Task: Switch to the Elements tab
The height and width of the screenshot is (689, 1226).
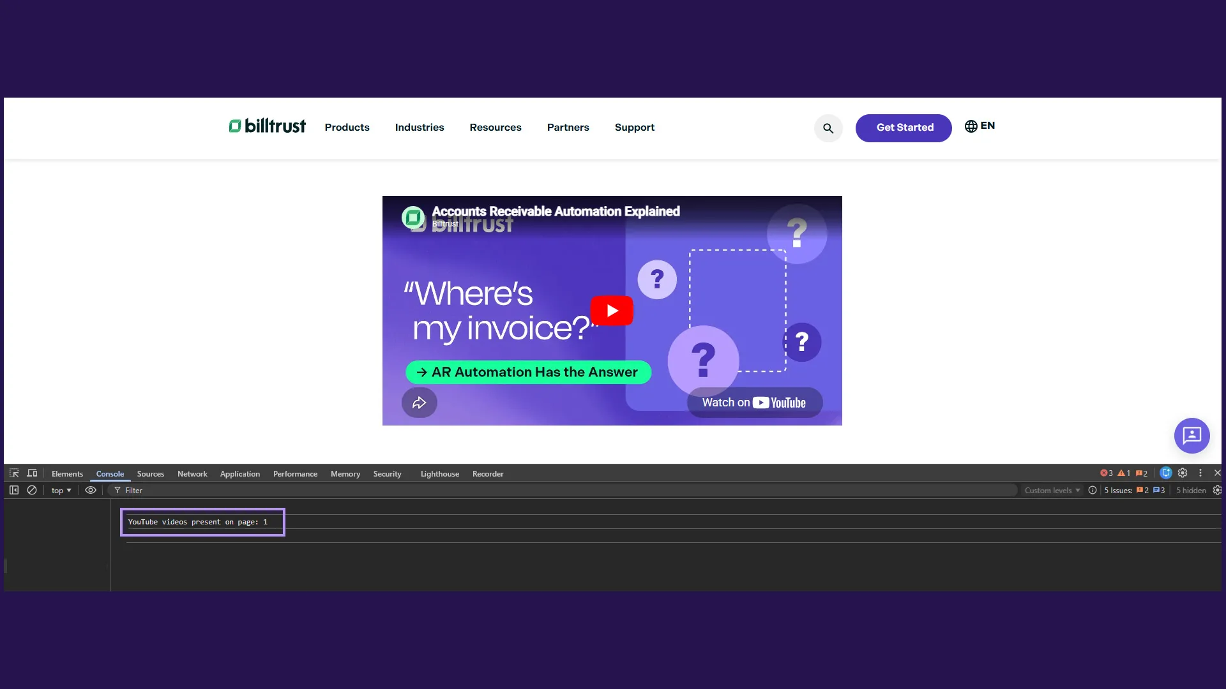Action: pos(67,474)
